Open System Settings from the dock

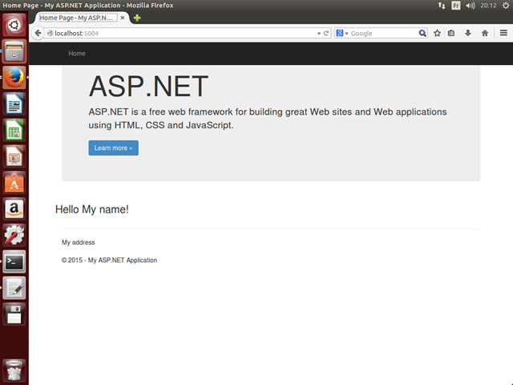click(x=14, y=235)
